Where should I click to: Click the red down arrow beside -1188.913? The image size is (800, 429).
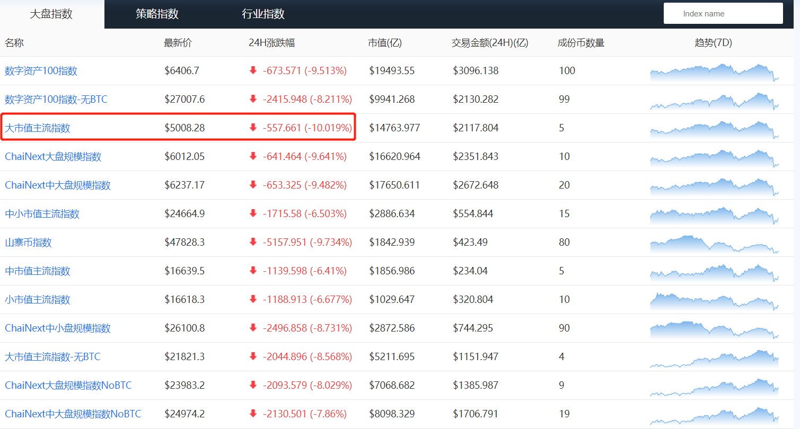point(253,299)
